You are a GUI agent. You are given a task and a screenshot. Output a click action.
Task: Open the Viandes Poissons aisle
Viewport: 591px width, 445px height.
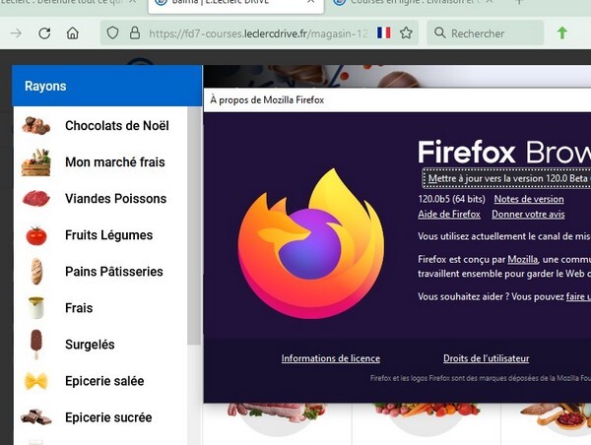tap(115, 199)
